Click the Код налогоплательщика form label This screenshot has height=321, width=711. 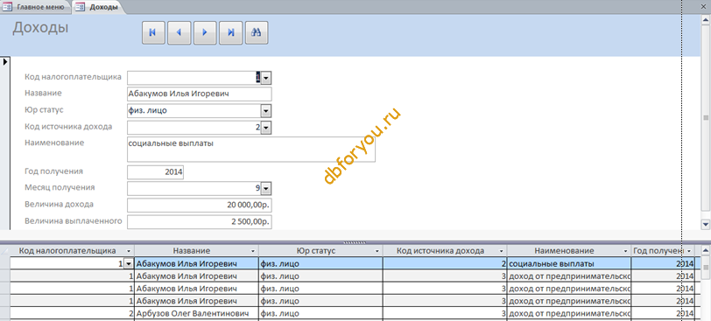coord(73,77)
